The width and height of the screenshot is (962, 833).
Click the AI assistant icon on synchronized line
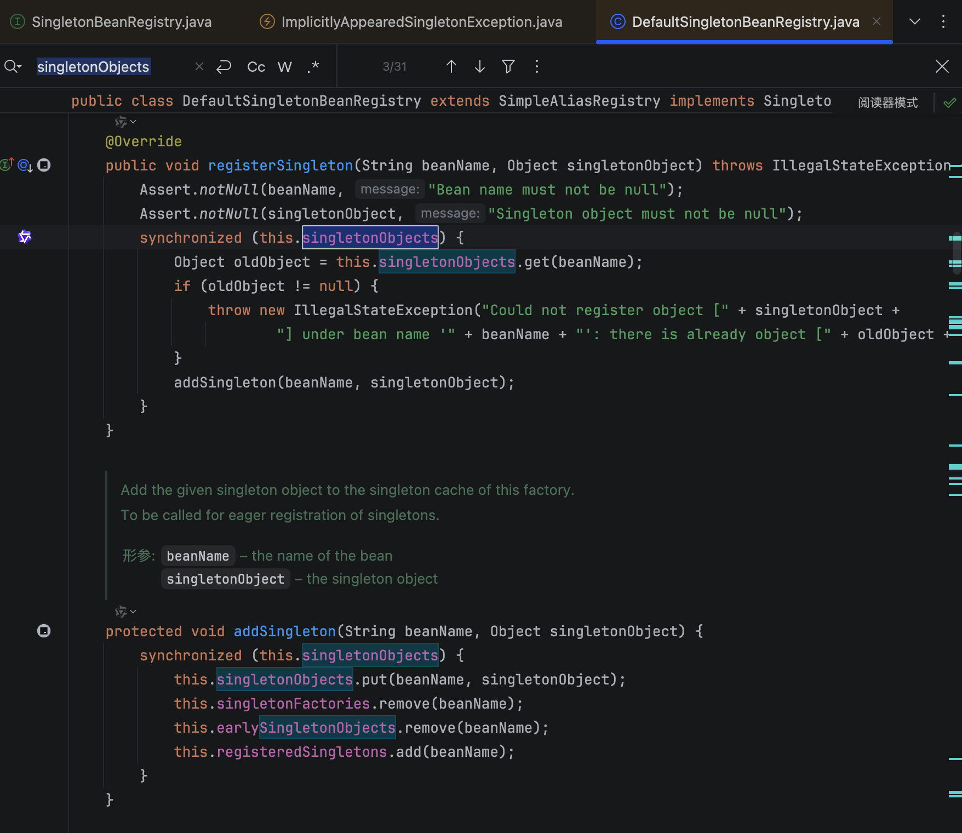point(25,237)
